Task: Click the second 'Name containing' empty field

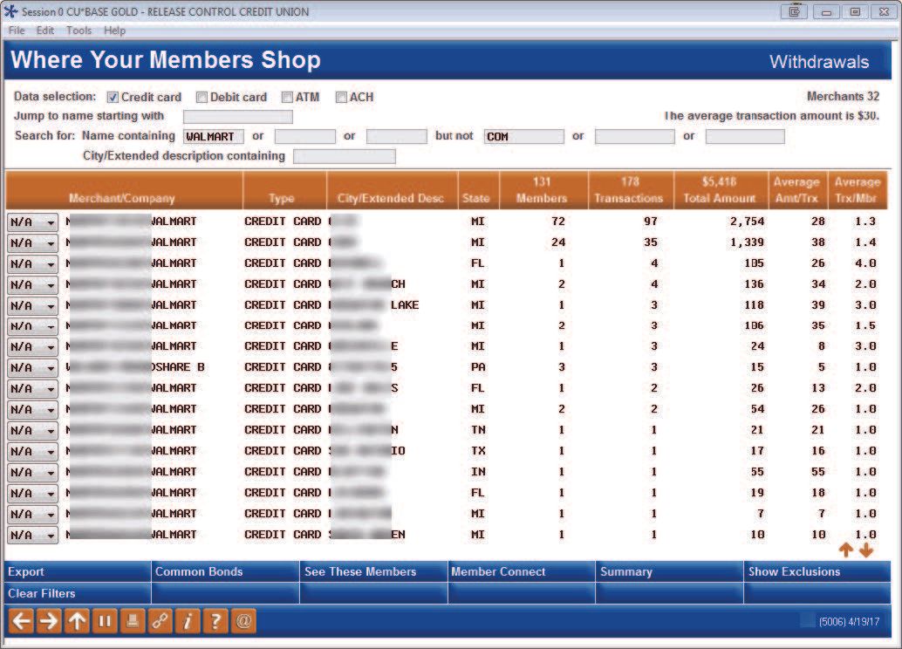Action: 305,136
